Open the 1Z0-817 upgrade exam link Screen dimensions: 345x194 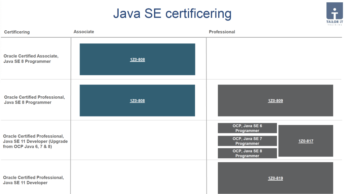(306, 141)
